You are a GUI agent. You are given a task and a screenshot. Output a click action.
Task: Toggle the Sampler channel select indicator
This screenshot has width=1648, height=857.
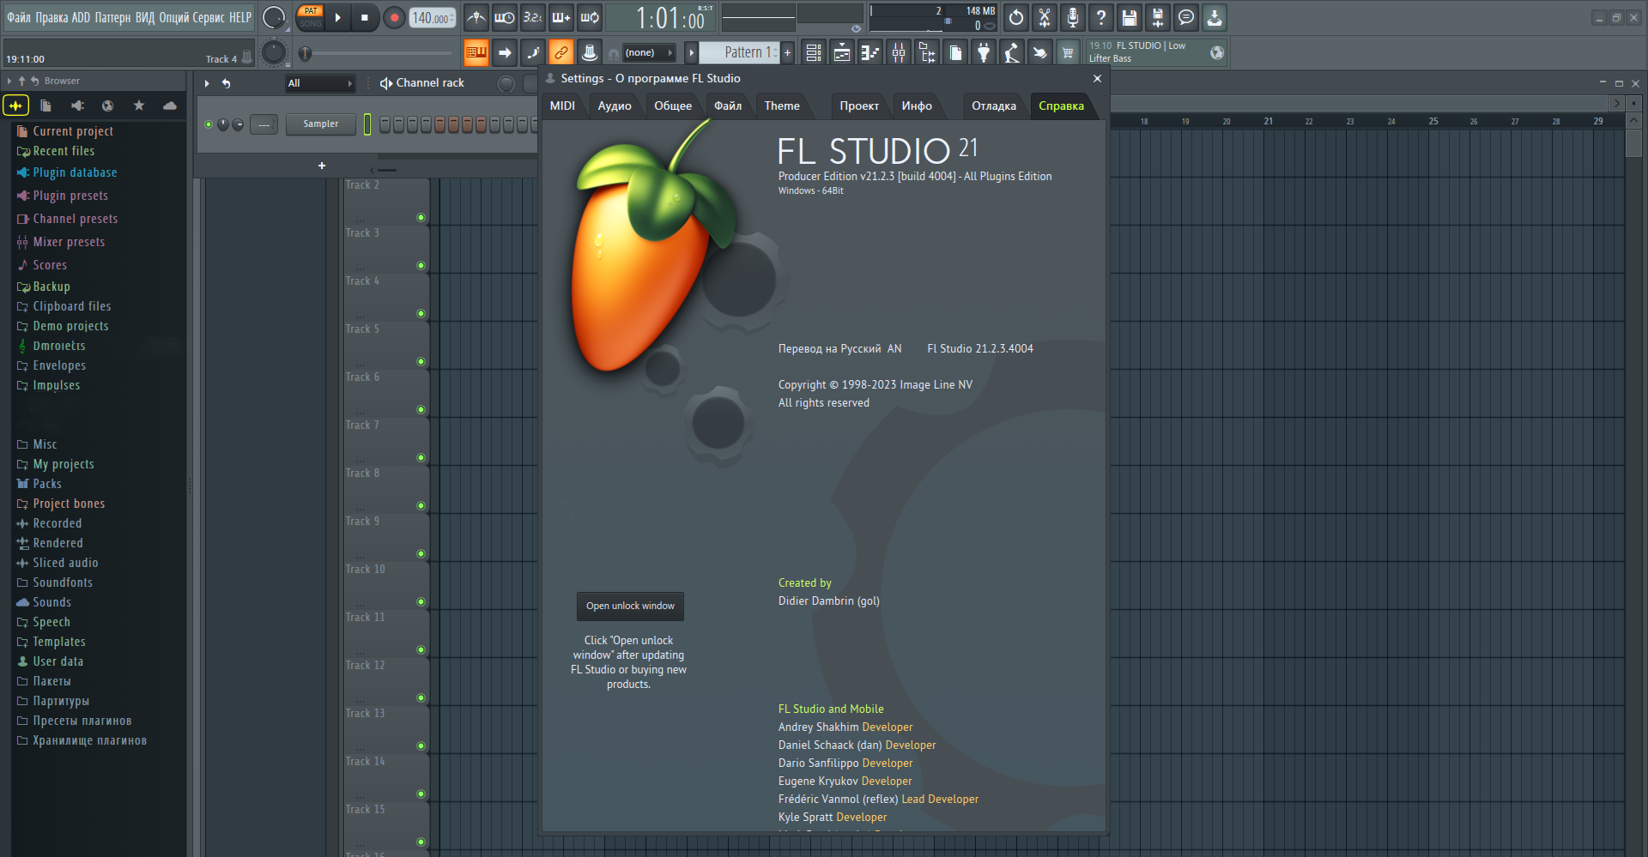pyautogui.click(x=367, y=124)
